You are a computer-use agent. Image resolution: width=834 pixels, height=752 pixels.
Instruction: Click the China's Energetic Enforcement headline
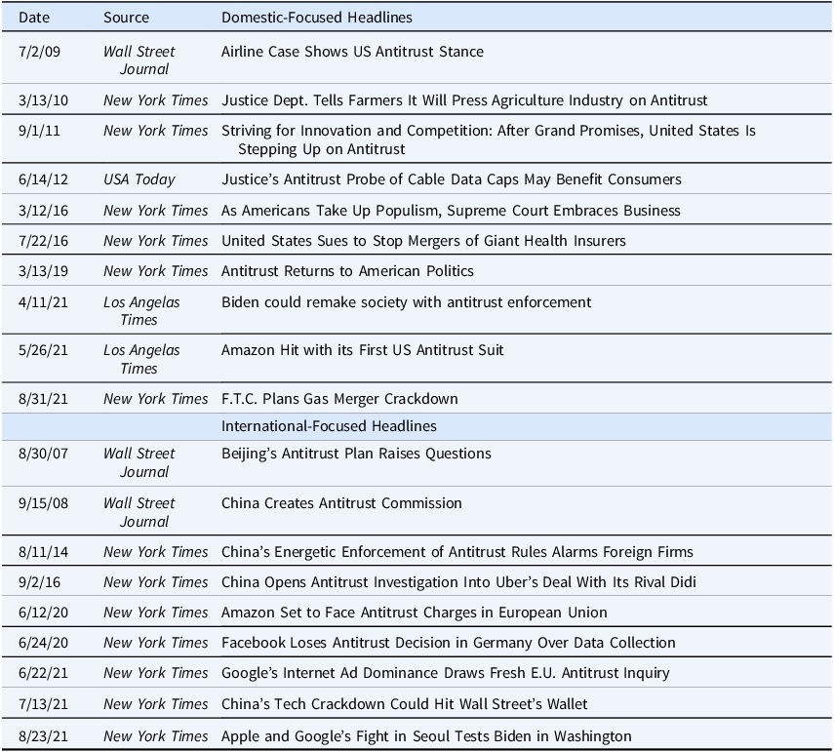click(x=457, y=552)
